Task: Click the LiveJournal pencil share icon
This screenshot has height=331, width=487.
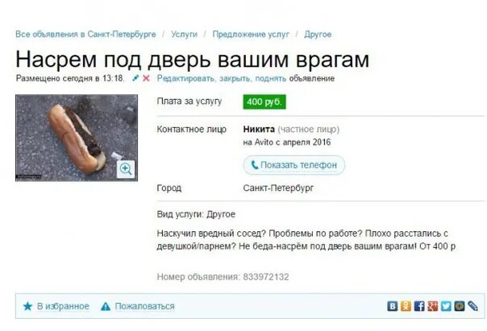Action: (472, 306)
